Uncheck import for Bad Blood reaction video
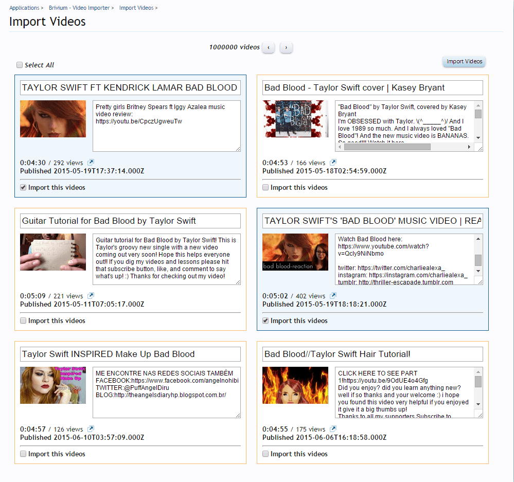 click(x=265, y=320)
